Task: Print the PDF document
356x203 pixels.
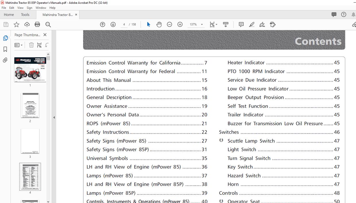Action: click(x=37, y=24)
